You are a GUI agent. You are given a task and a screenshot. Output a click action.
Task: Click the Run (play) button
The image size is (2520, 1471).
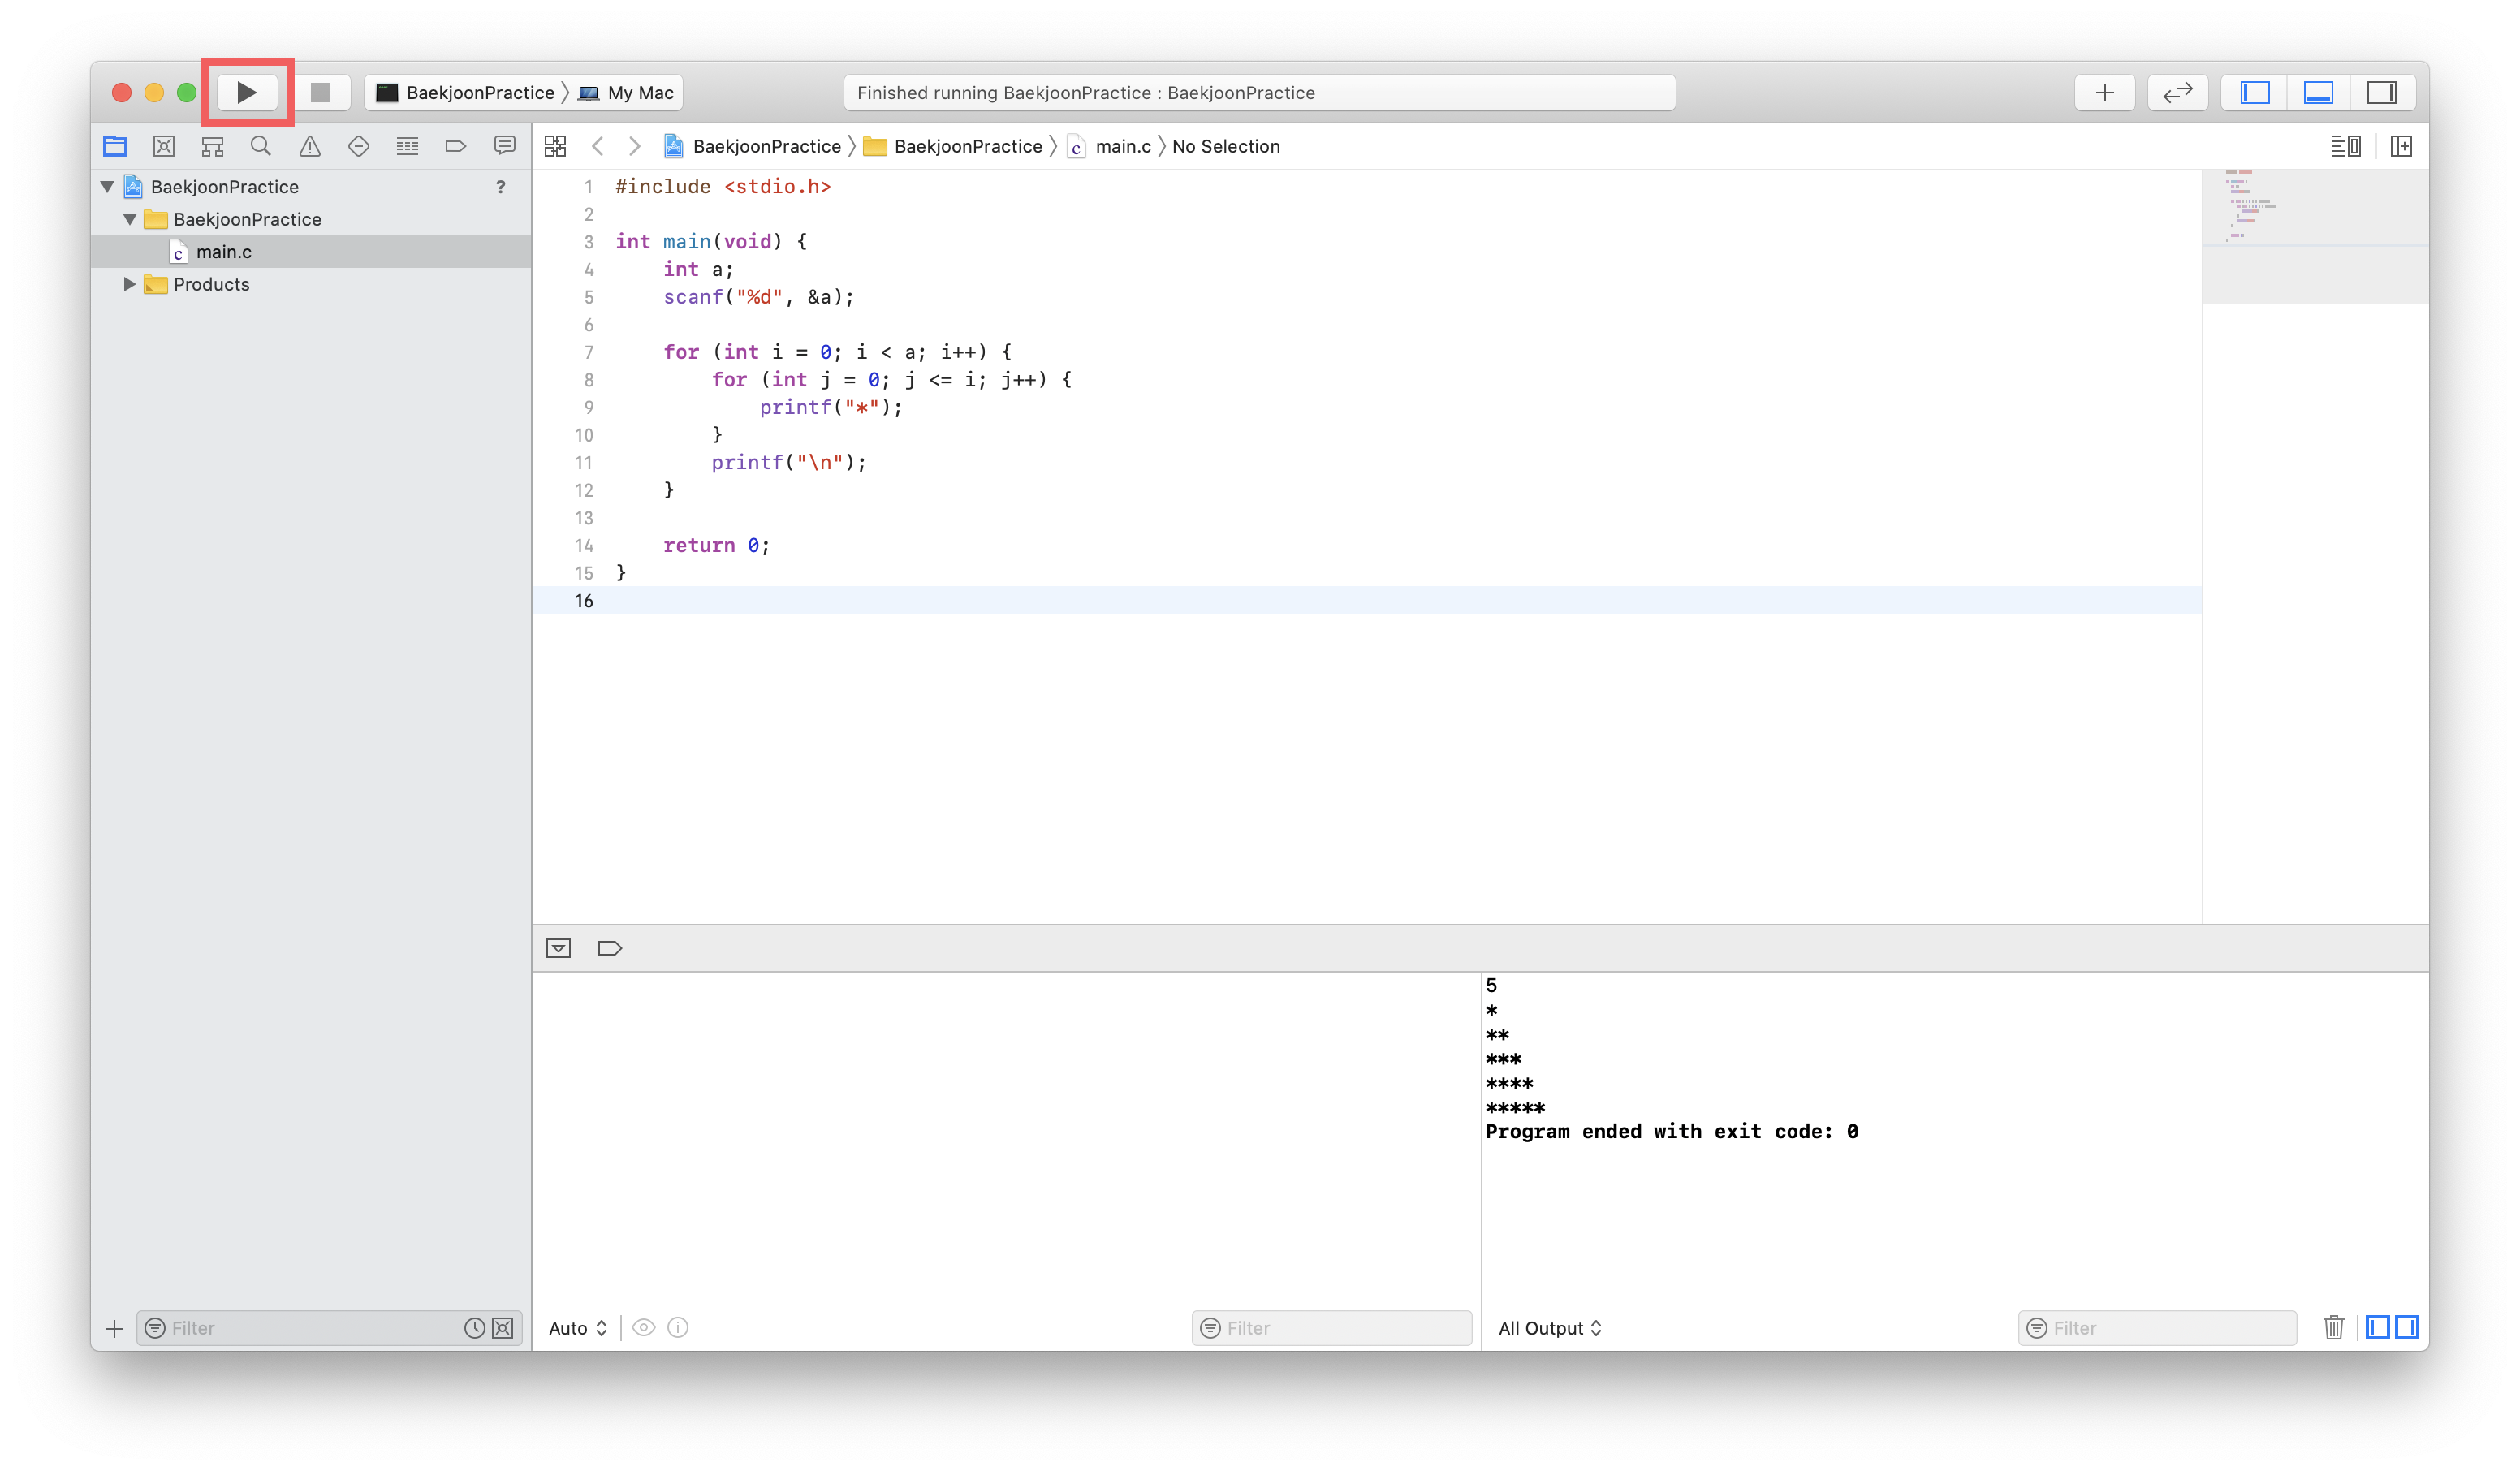point(246,93)
